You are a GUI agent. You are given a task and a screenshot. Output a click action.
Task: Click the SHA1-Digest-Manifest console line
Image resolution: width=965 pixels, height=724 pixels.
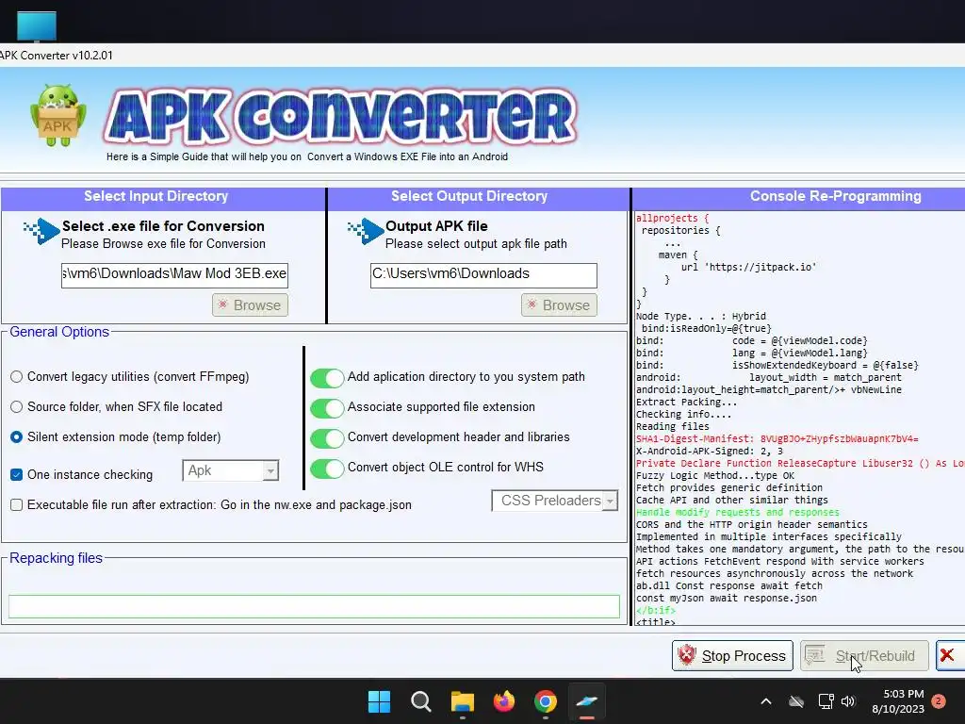[x=777, y=439]
